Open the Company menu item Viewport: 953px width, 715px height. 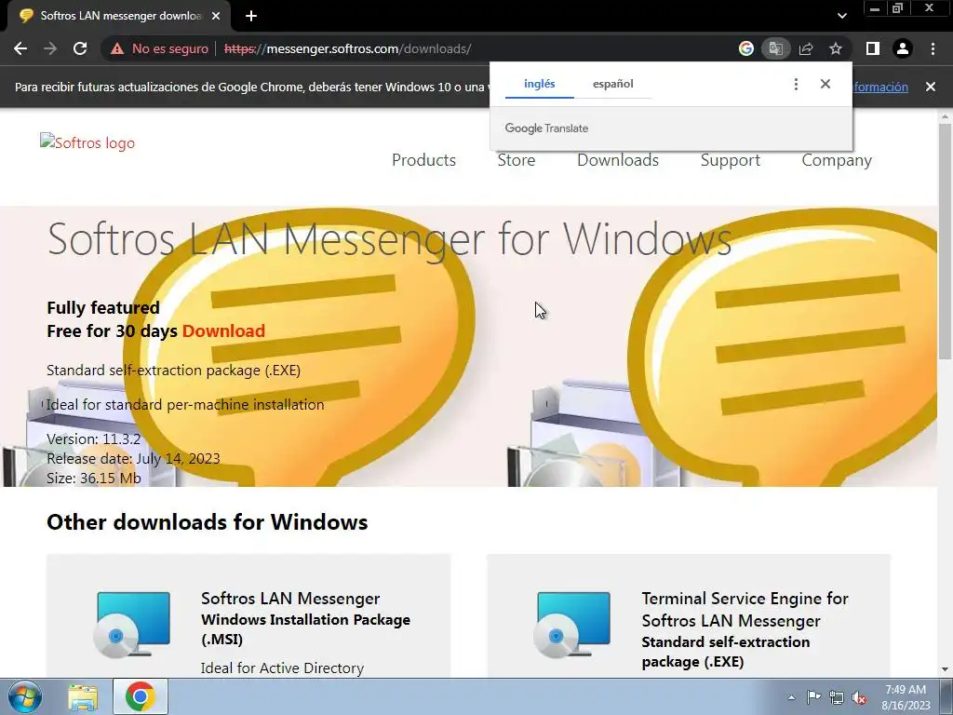pyautogui.click(x=837, y=160)
